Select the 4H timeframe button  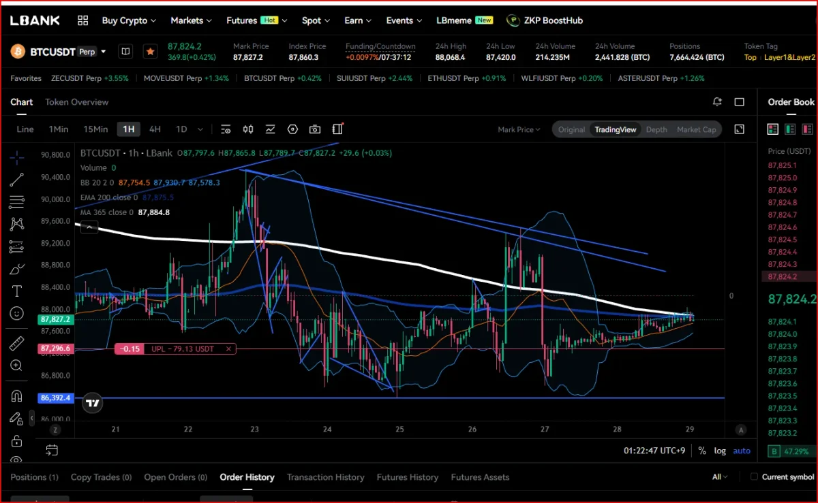click(155, 129)
